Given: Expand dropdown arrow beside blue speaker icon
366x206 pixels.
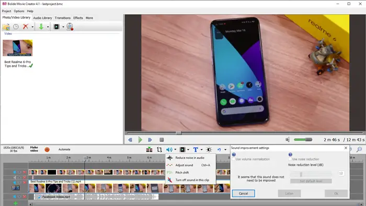Looking at the screenshot, I should 175,150.
